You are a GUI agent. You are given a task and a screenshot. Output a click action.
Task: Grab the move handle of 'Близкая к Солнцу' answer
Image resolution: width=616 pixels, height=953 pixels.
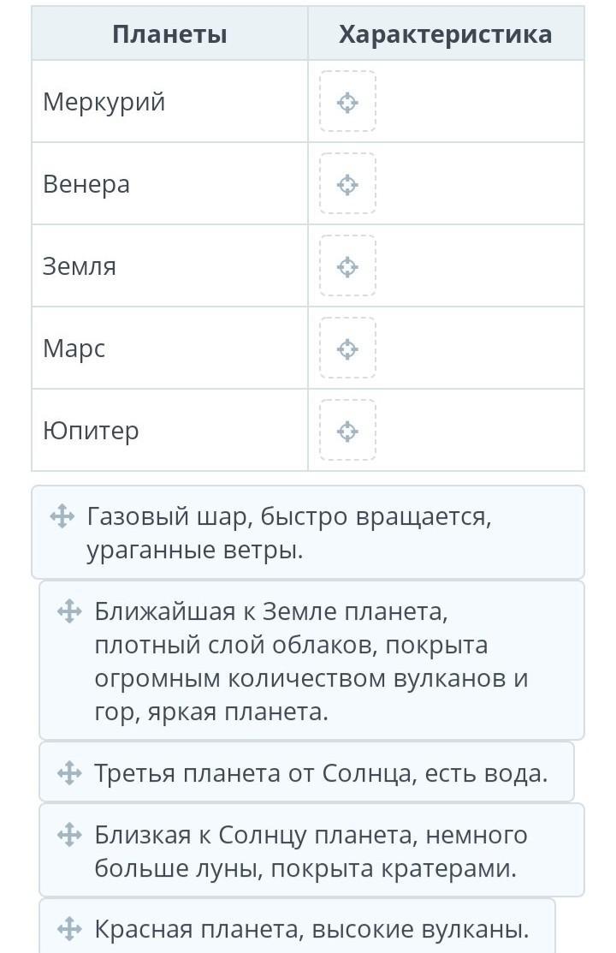(69, 835)
